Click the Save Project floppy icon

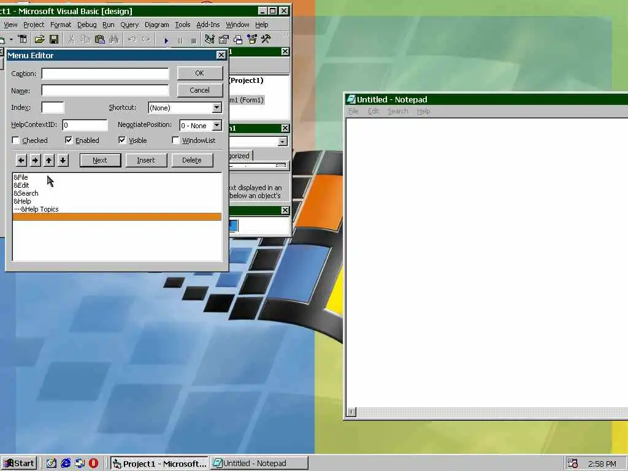pos(54,39)
